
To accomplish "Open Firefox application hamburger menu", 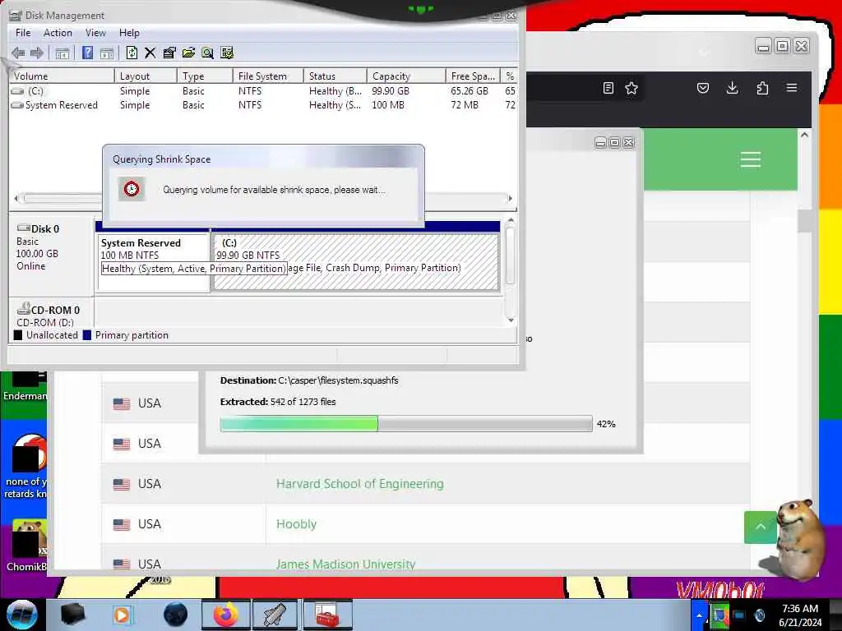I will 792,87.
